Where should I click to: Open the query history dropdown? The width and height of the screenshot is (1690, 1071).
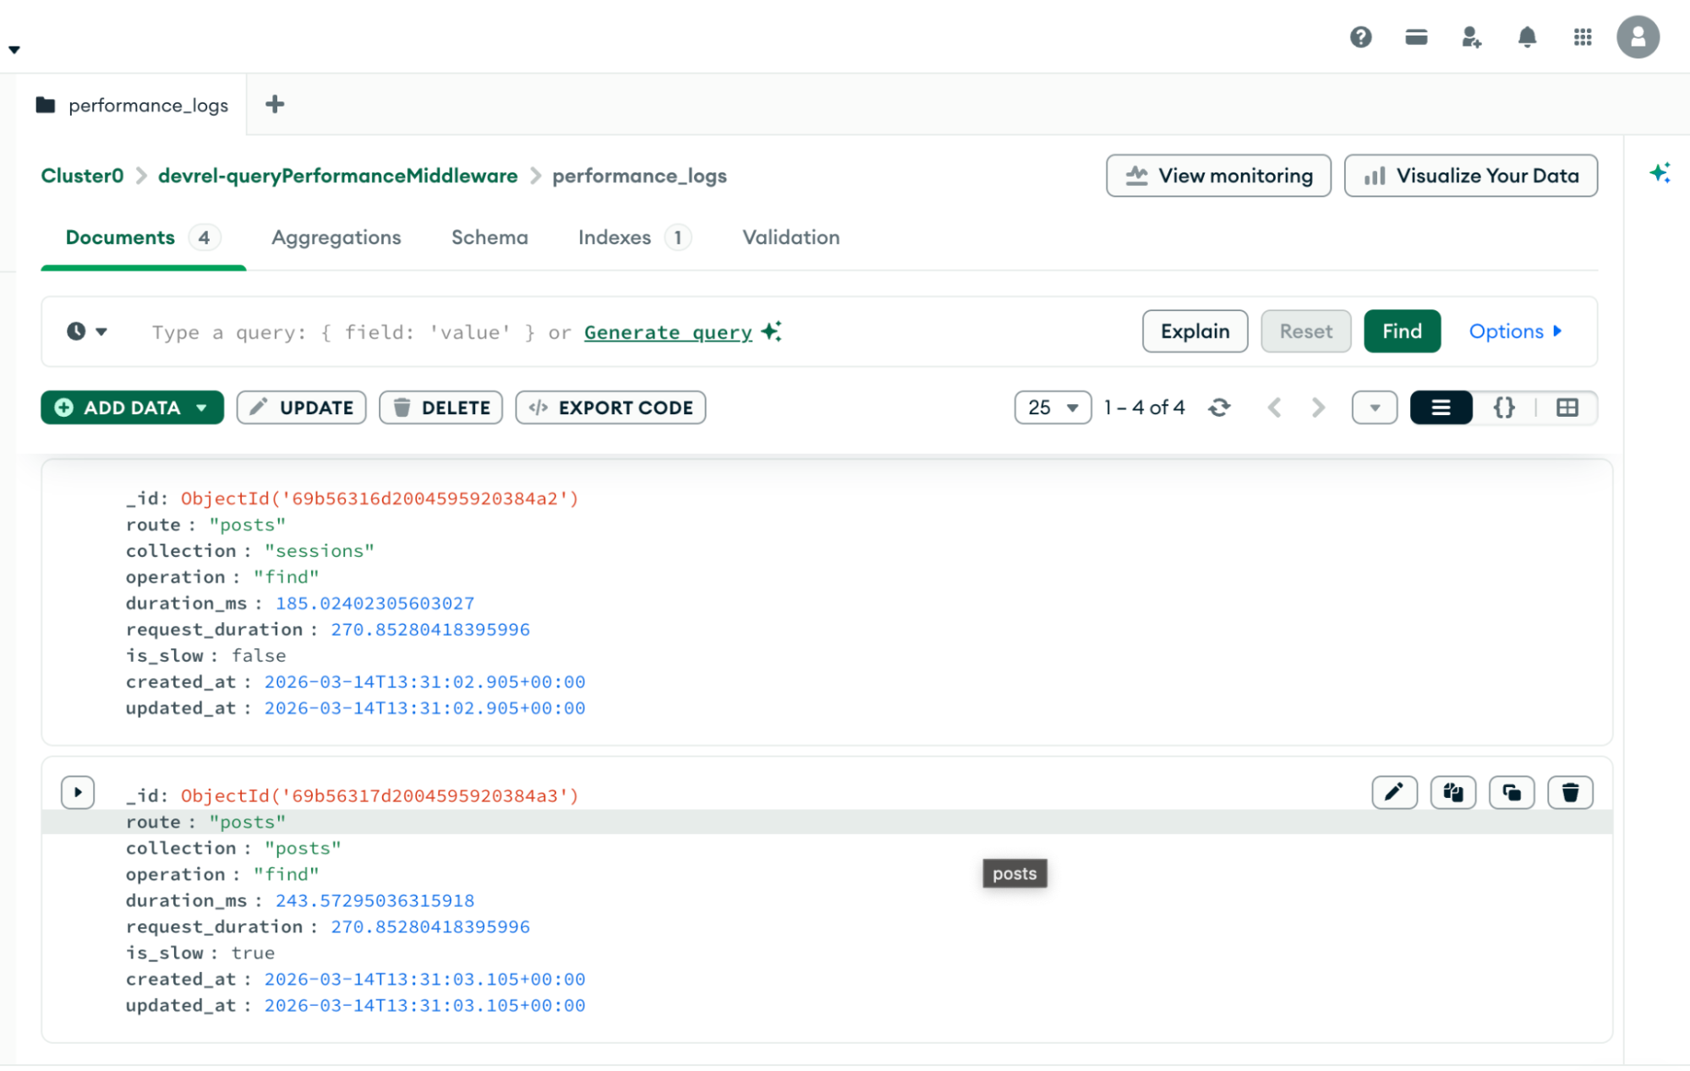[87, 331]
